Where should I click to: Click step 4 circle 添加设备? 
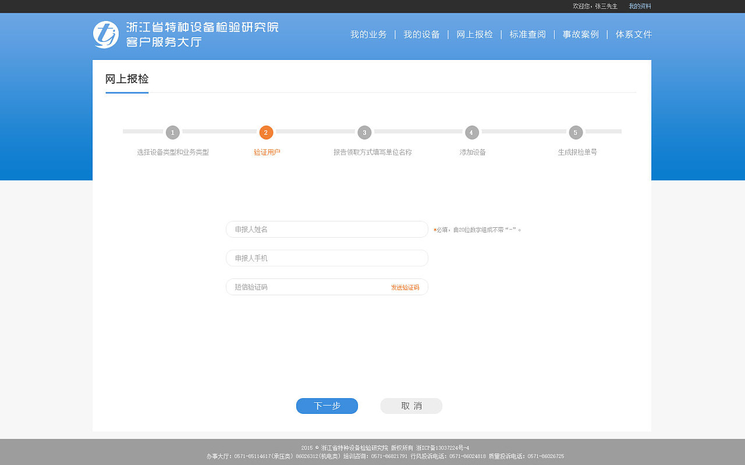click(x=471, y=133)
